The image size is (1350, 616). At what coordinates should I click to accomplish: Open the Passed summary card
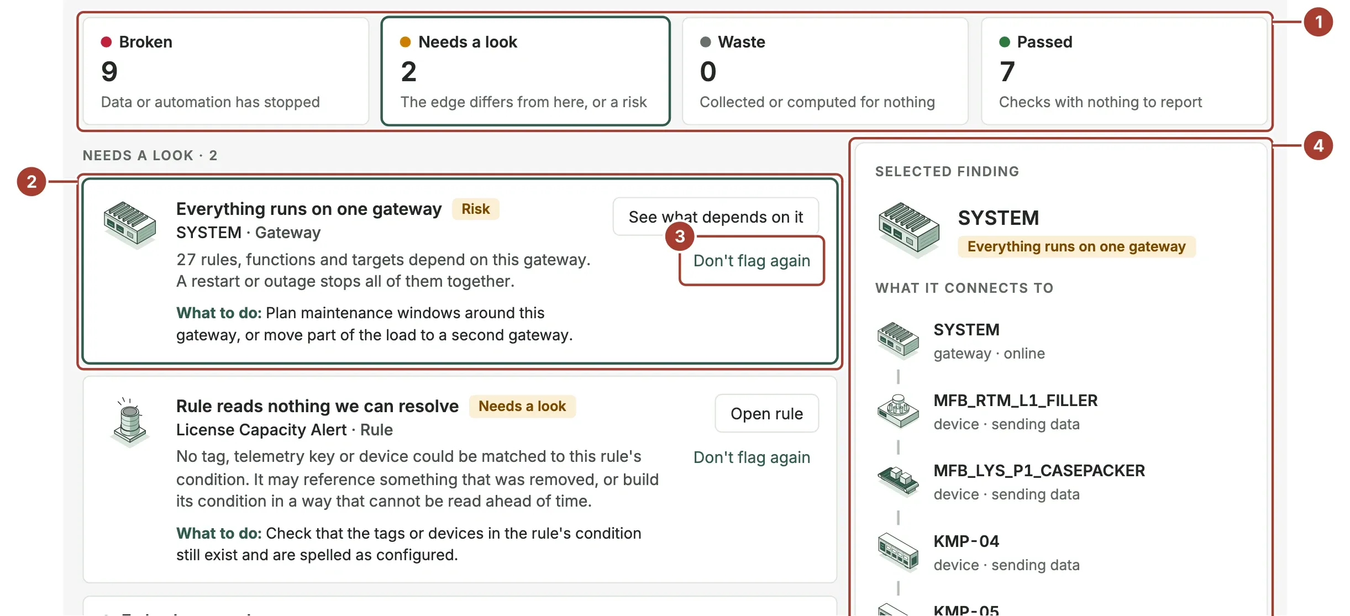coord(1124,71)
